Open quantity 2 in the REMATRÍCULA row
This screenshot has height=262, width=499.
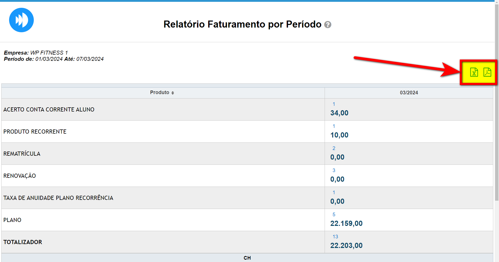pyautogui.click(x=334, y=148)
